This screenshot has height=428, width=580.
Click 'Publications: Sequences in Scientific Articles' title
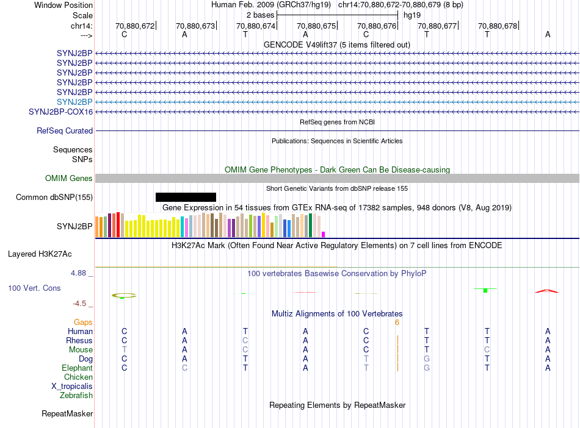(x=337, y=141)
